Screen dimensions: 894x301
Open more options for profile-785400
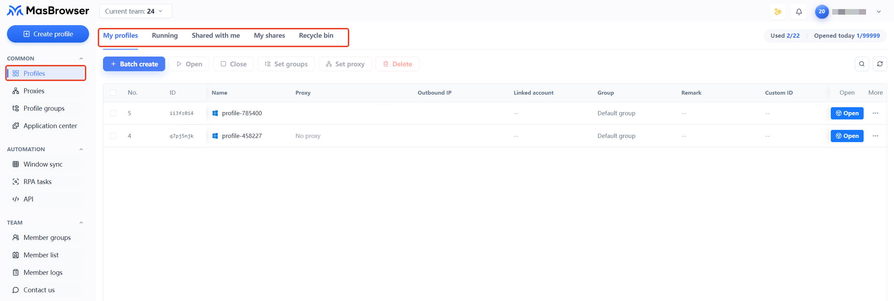tap(875, 113)
